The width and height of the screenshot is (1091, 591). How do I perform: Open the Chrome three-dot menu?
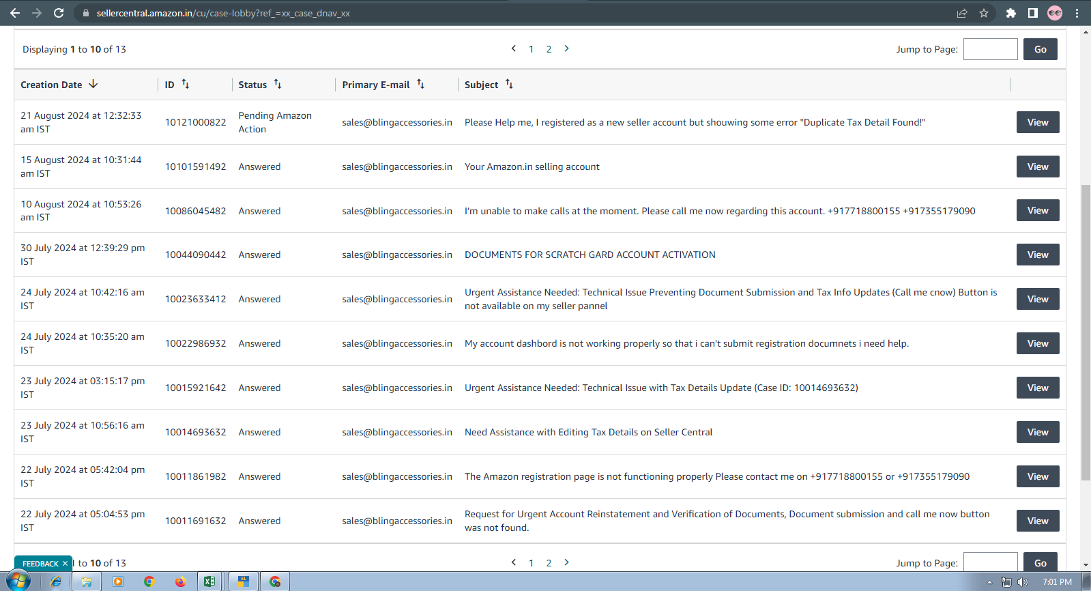(1077, 13)
